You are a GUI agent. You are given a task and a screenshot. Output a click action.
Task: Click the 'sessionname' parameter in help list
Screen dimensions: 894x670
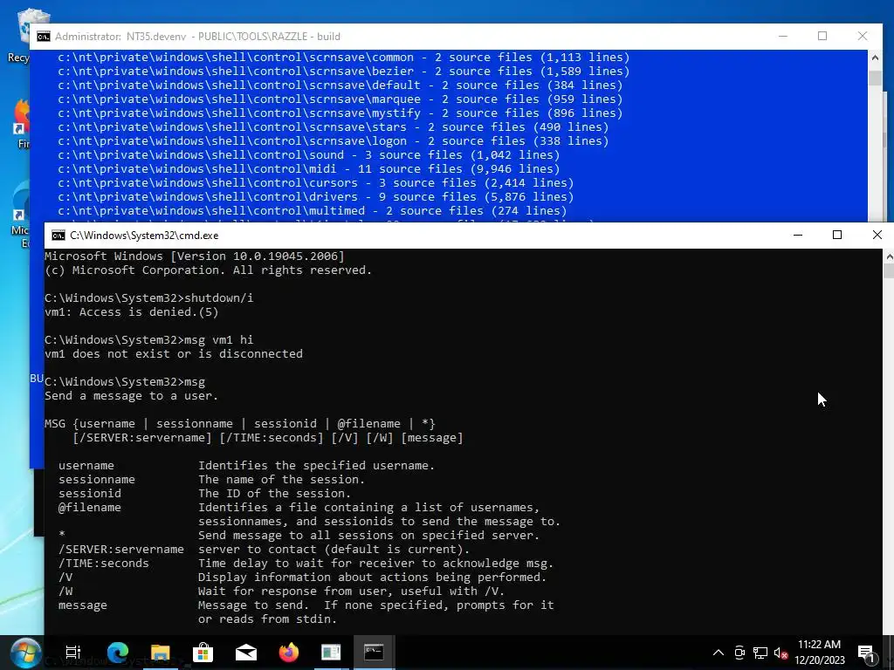[x=97, y=480]
